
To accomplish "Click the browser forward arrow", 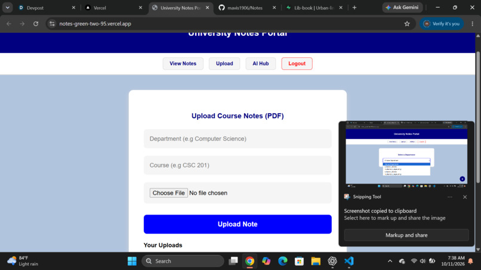I will [22, 24].
